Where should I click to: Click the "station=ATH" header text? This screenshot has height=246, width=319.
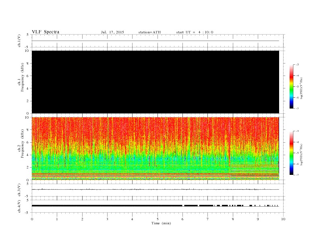click(x=149, y=32)
